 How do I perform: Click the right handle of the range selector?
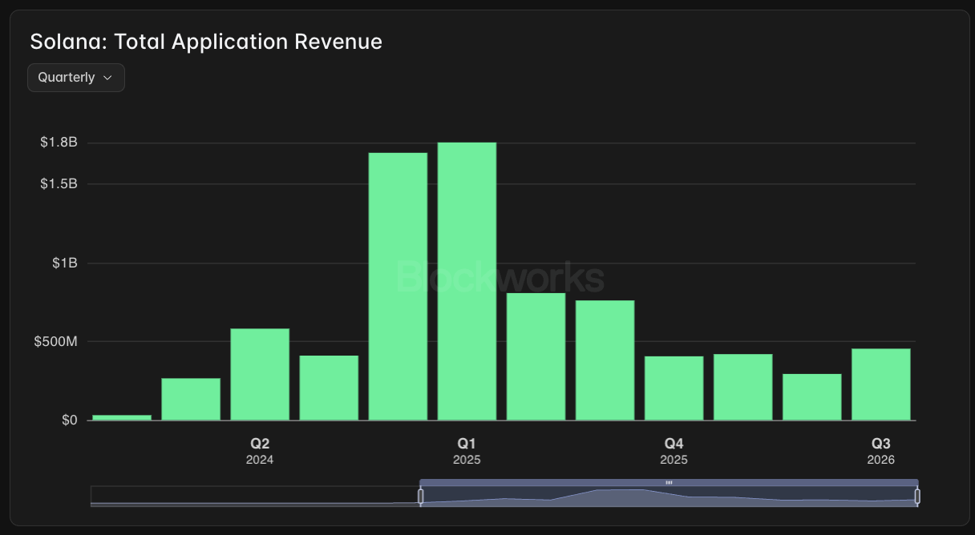[917, 497]
